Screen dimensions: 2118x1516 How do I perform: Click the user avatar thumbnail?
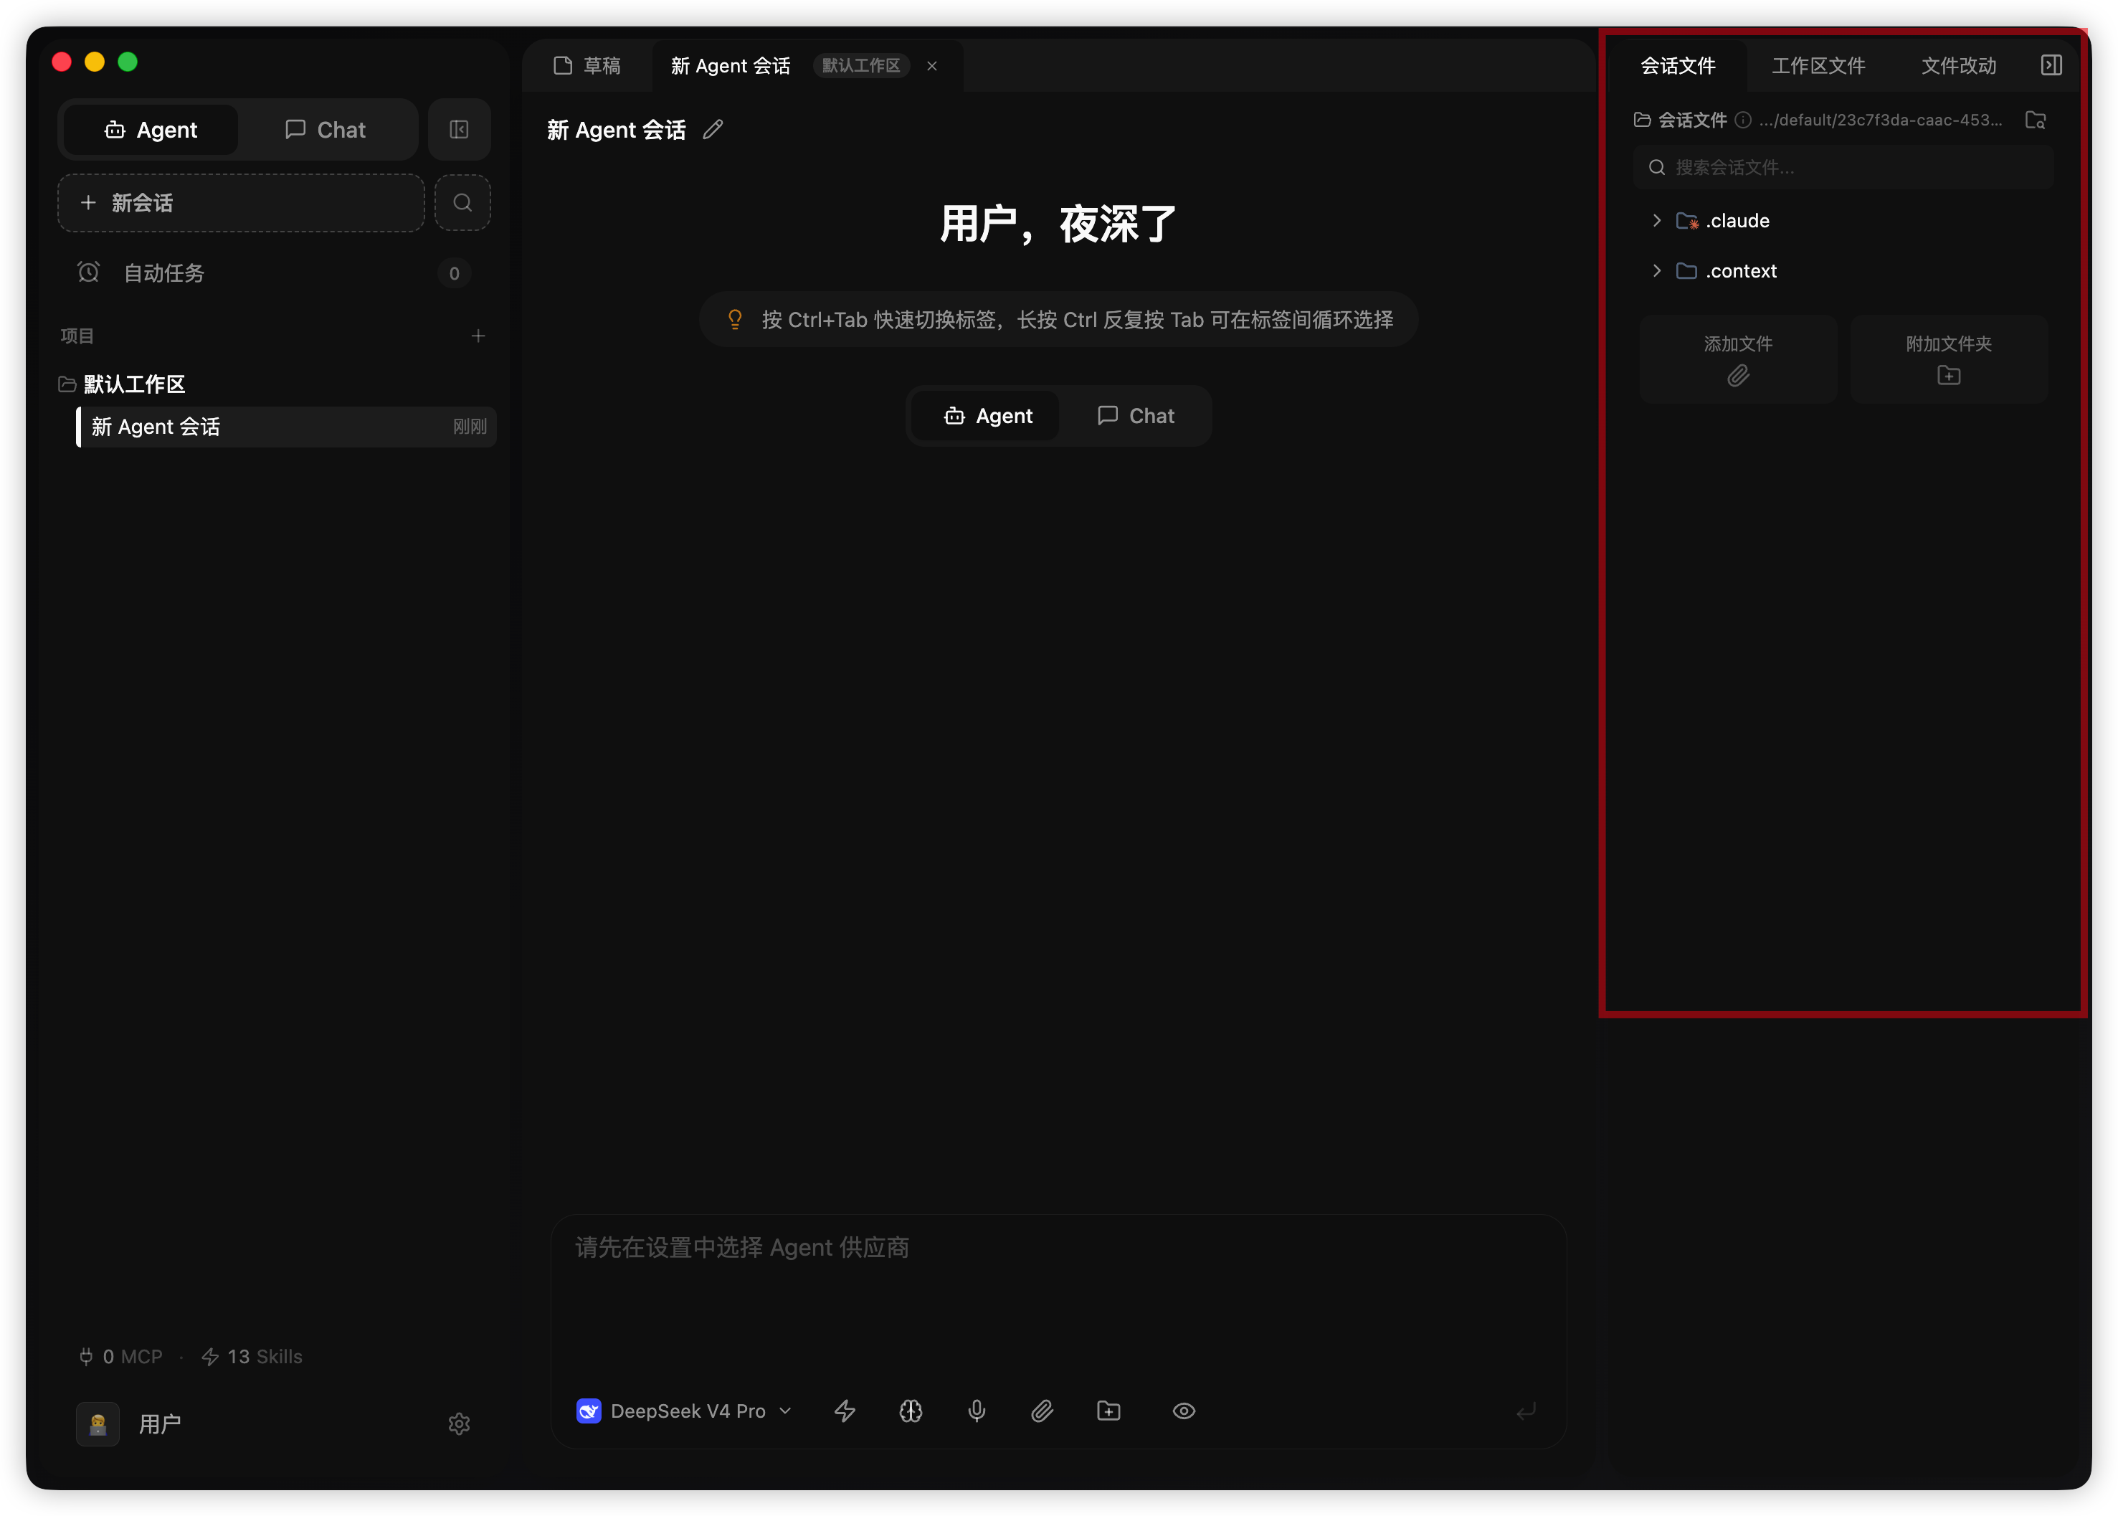click(97, 1423)
